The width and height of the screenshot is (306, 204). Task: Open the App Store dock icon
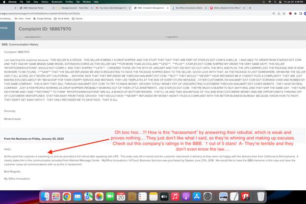pyautogui.click(x=196, y=196)
